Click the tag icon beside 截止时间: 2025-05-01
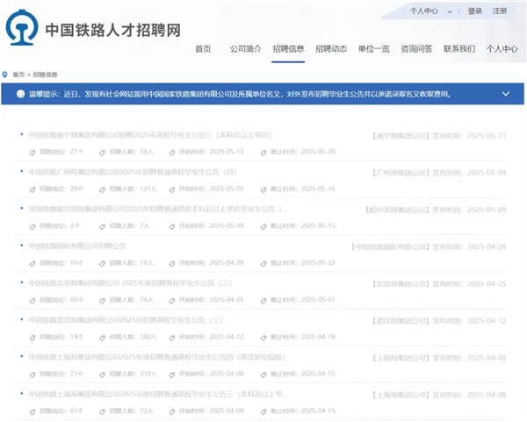Viewport: 527px width, 422px height. 263,300
